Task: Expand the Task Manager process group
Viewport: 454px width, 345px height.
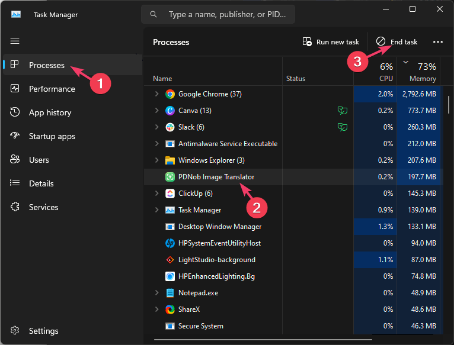Action: coord(156,210)
